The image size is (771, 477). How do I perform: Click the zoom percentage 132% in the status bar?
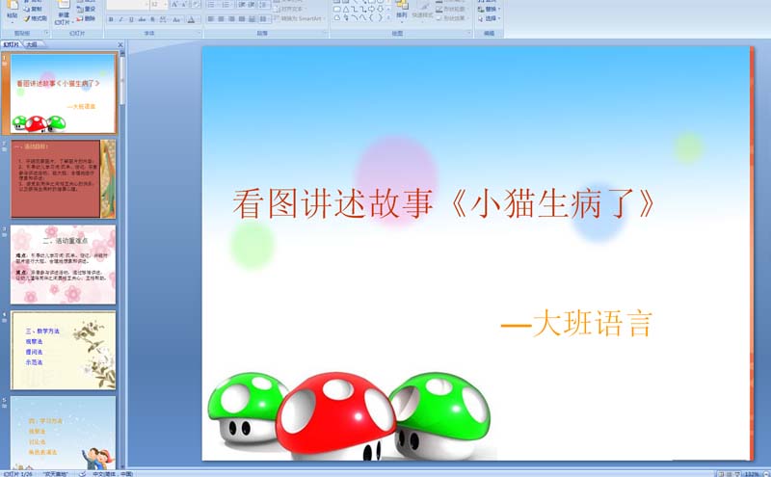(x=751, y=474)
